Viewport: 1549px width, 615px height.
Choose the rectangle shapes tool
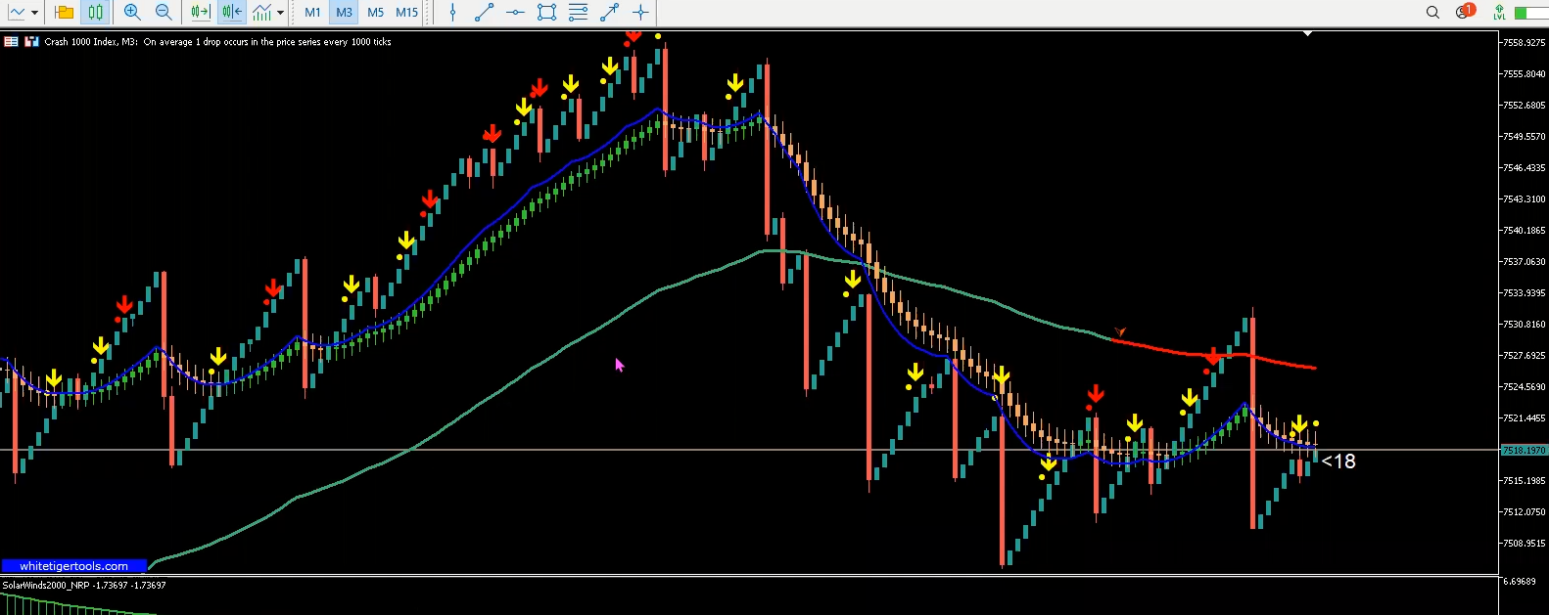546,13
